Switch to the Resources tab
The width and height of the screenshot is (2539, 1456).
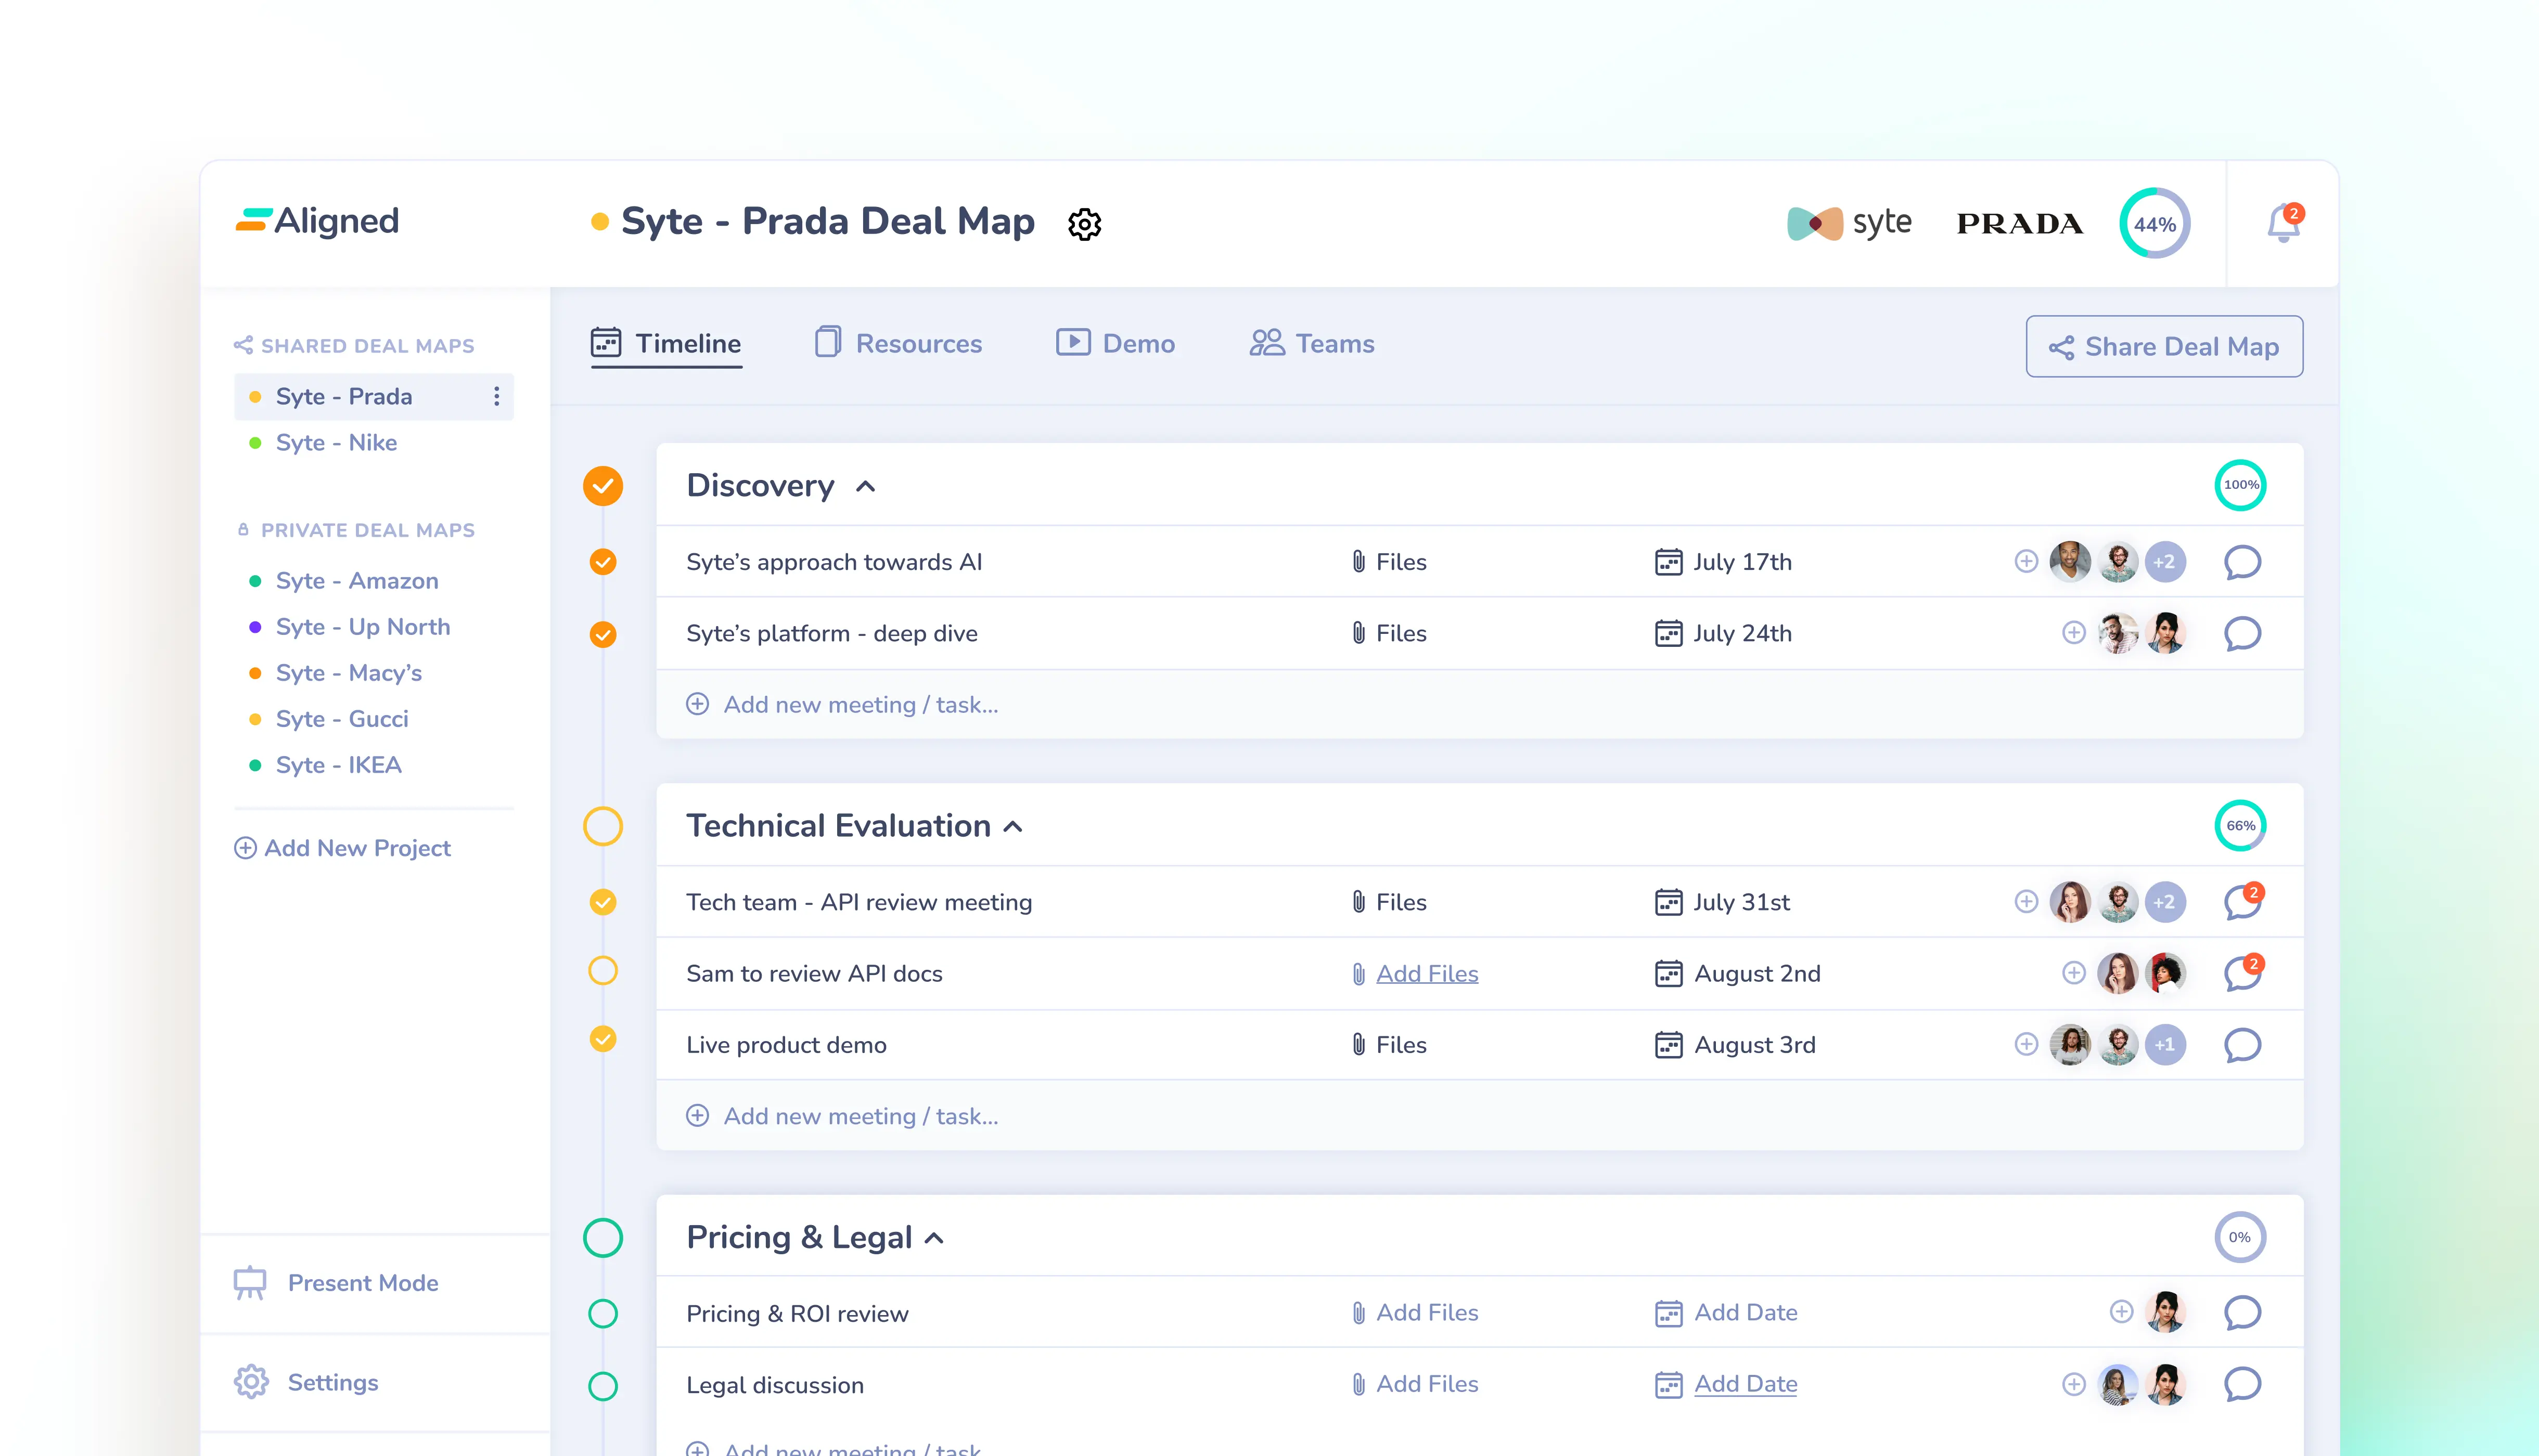(x=899, y=344)
